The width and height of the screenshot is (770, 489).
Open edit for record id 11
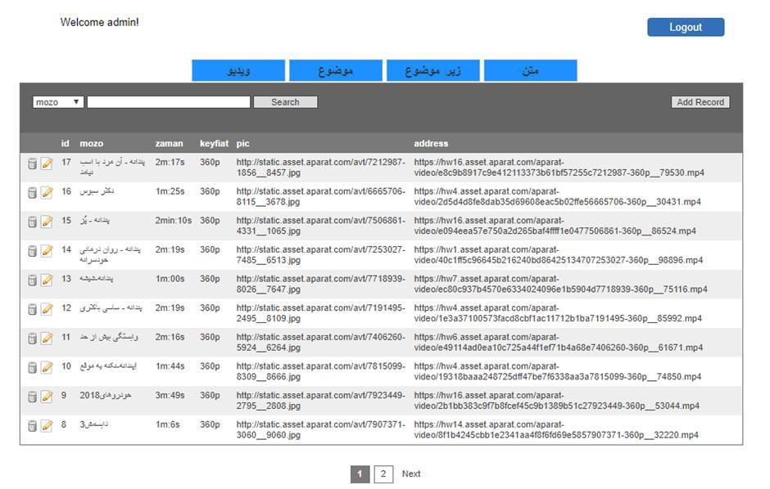47,339
